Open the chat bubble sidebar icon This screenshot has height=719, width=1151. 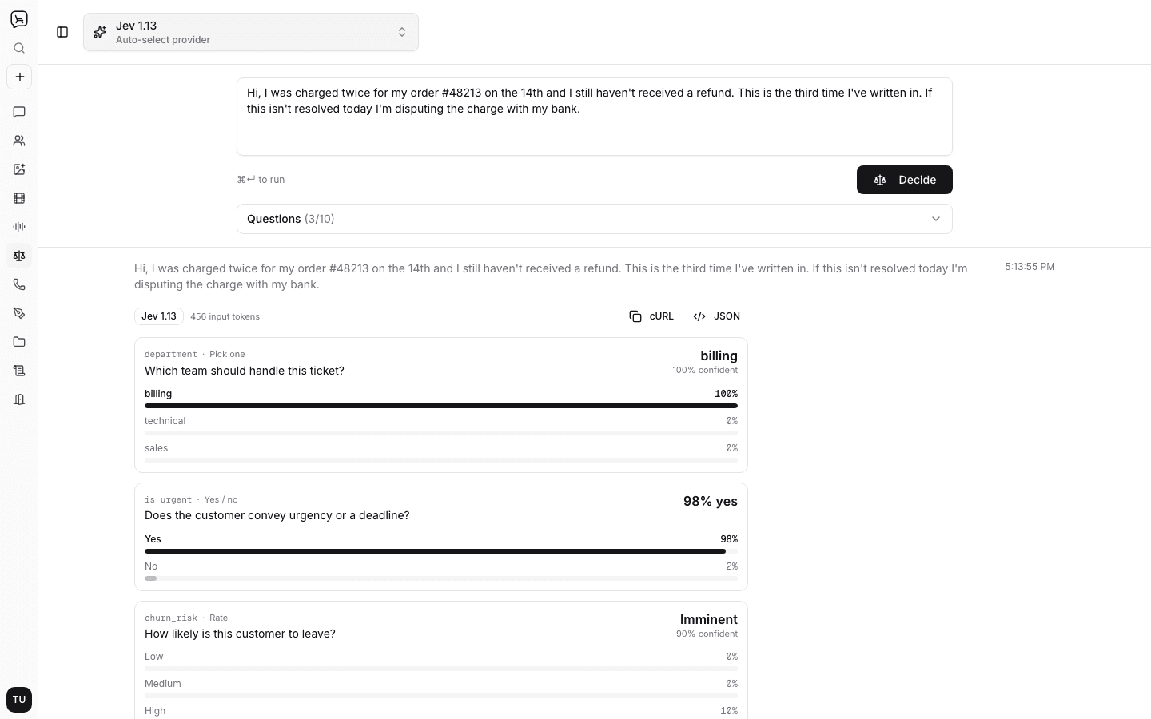point(19,112)
